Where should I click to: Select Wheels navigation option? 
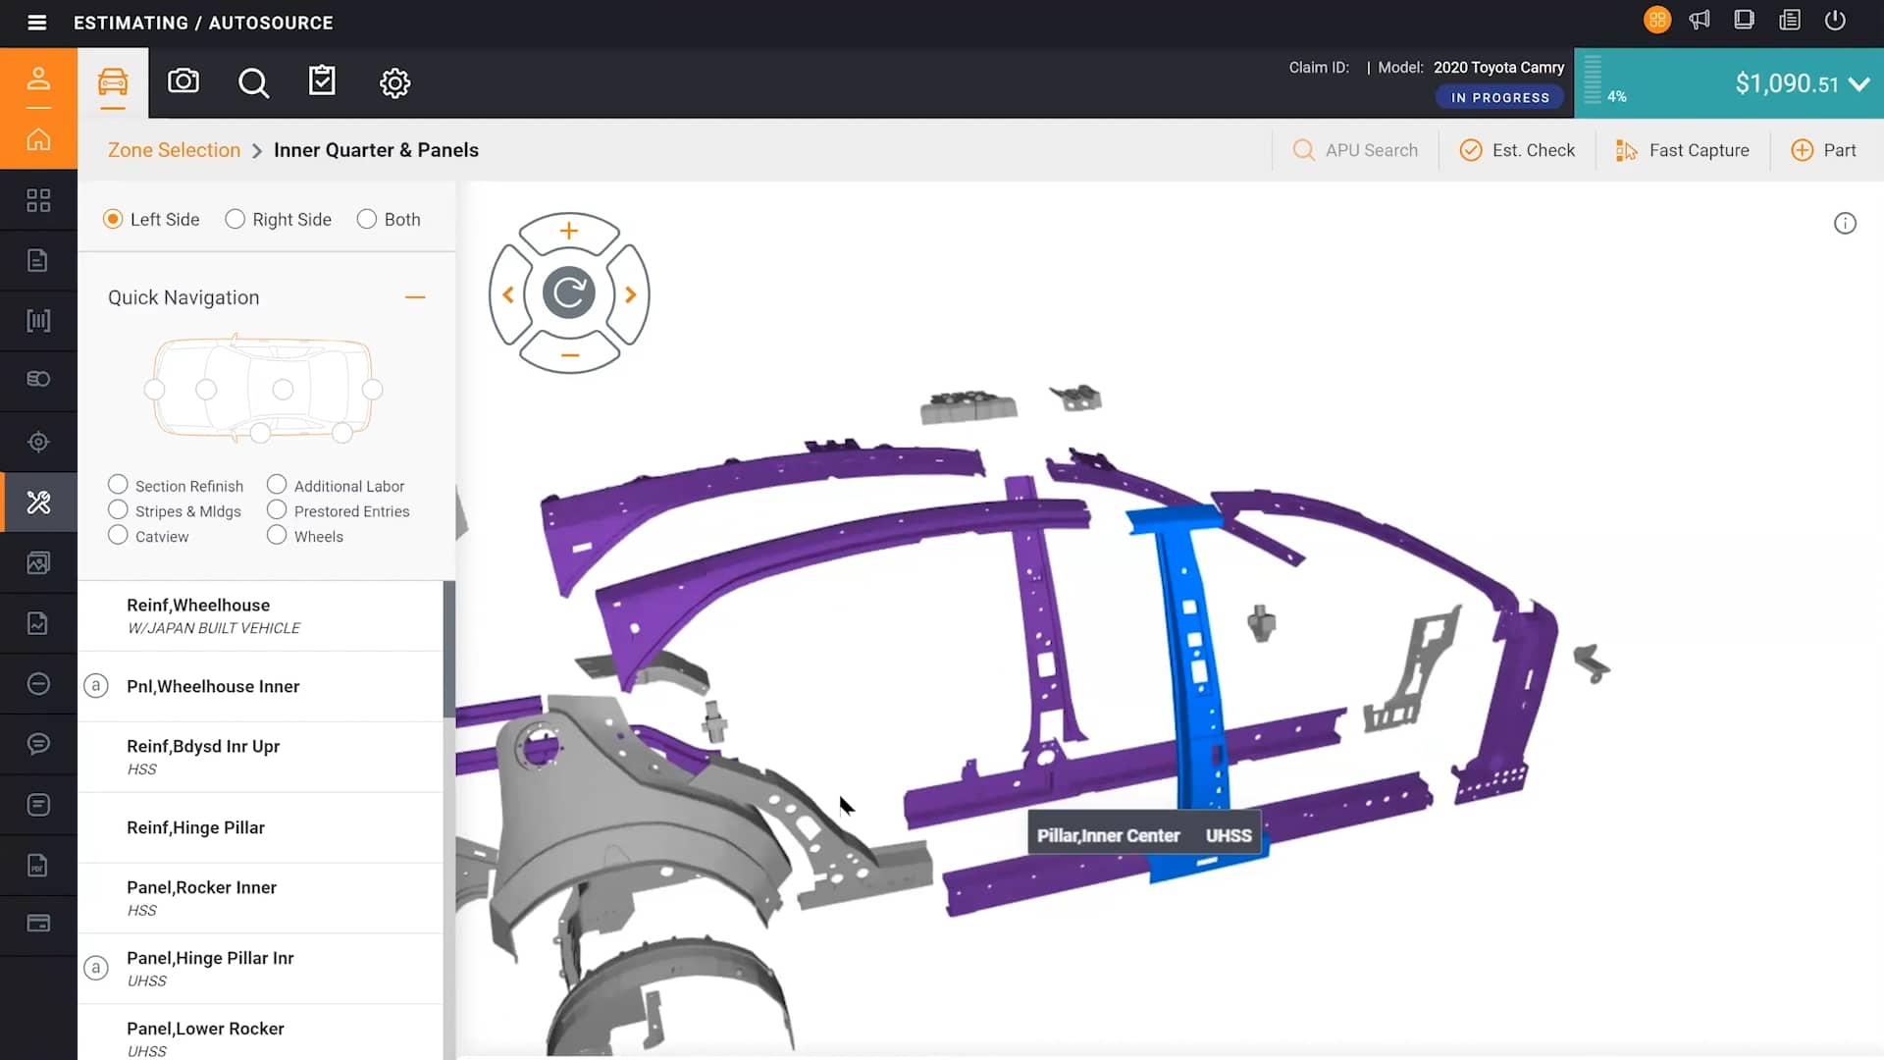[277, 536]
